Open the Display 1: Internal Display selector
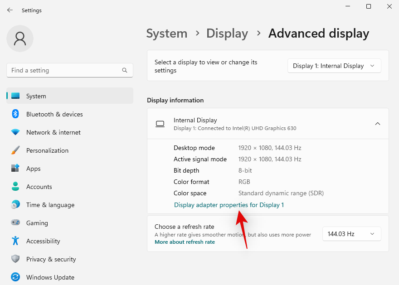The image size is (399, 285). [x=334, y=66]
